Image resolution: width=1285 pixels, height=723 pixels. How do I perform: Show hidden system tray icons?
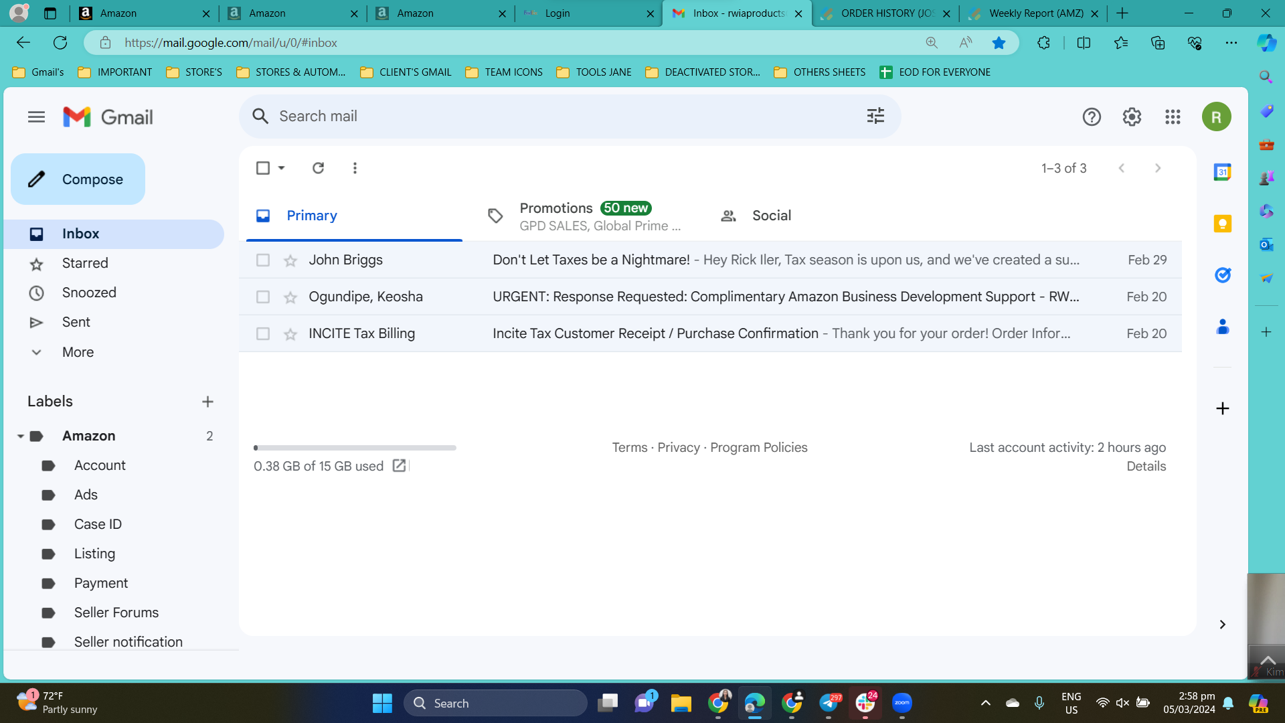coord(985,703)
